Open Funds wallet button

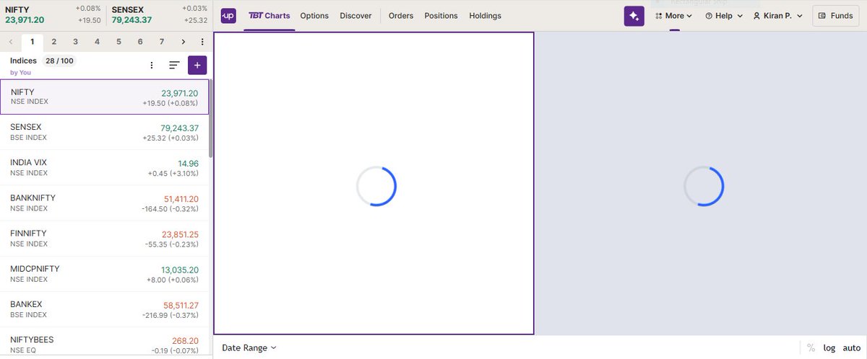pos(836,16)
